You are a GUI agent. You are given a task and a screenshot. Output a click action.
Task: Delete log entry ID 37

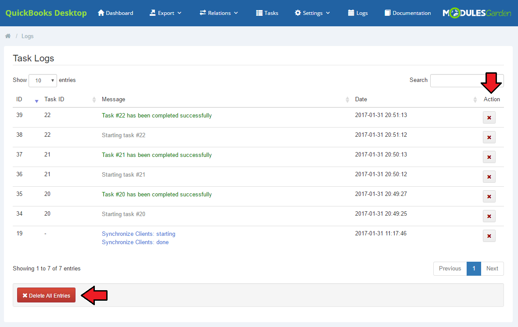point(489,157)
